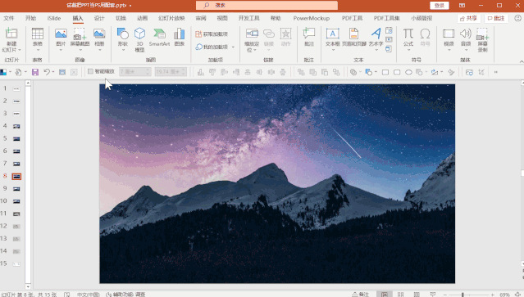Click the crop icon in quick toolbar
524x297 pixels.
pyautogui.click(x=481, y=72)
